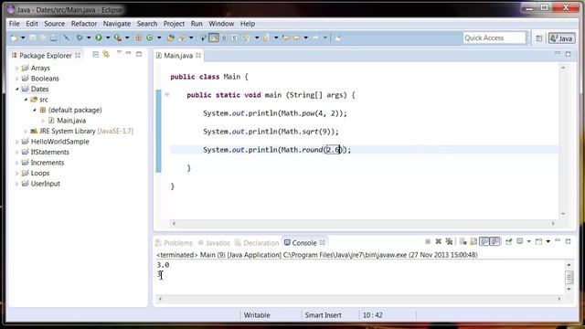Open the Run configurations dropdown arrow
585x329 pixels.
[108, 37]
